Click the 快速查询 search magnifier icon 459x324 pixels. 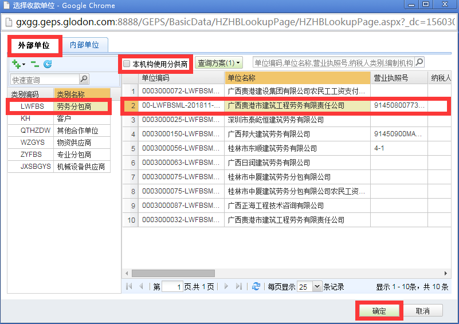pyautogui.click(x=84, y=79)
